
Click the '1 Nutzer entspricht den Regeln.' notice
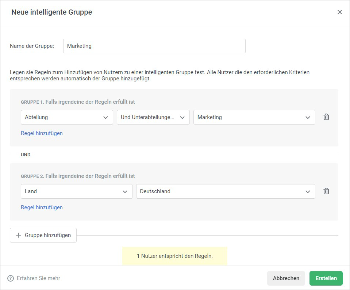click(175, 256)
